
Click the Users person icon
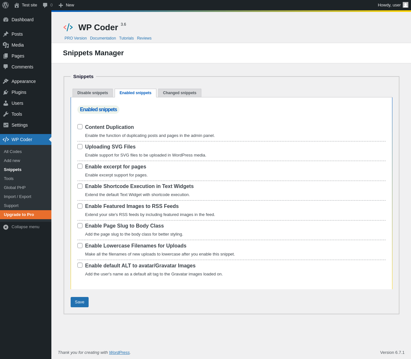pyautogui.click(x=6, y=103)
